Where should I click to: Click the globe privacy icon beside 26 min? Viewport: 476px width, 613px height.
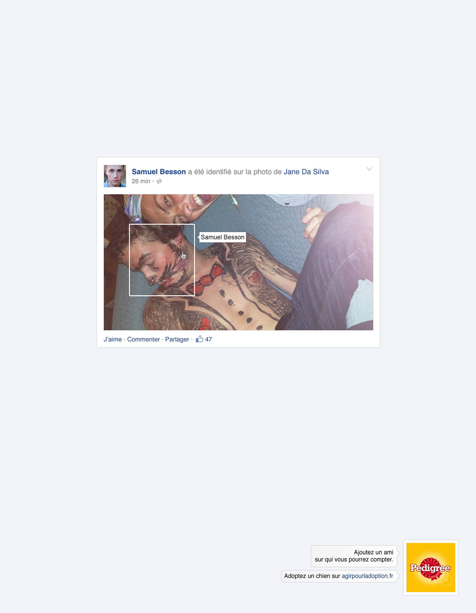pyautogui.click(x=159, y=181)
